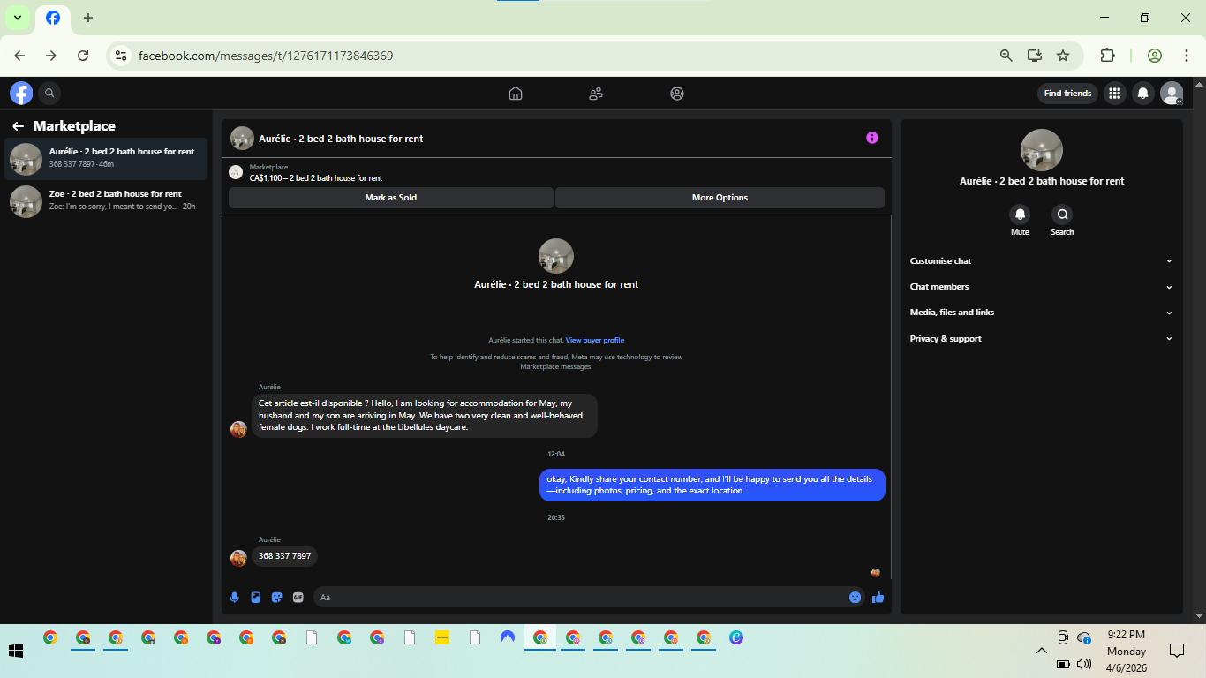
Task: Open the Groups icon in top navigation
Action: click(x=677, y=94)
